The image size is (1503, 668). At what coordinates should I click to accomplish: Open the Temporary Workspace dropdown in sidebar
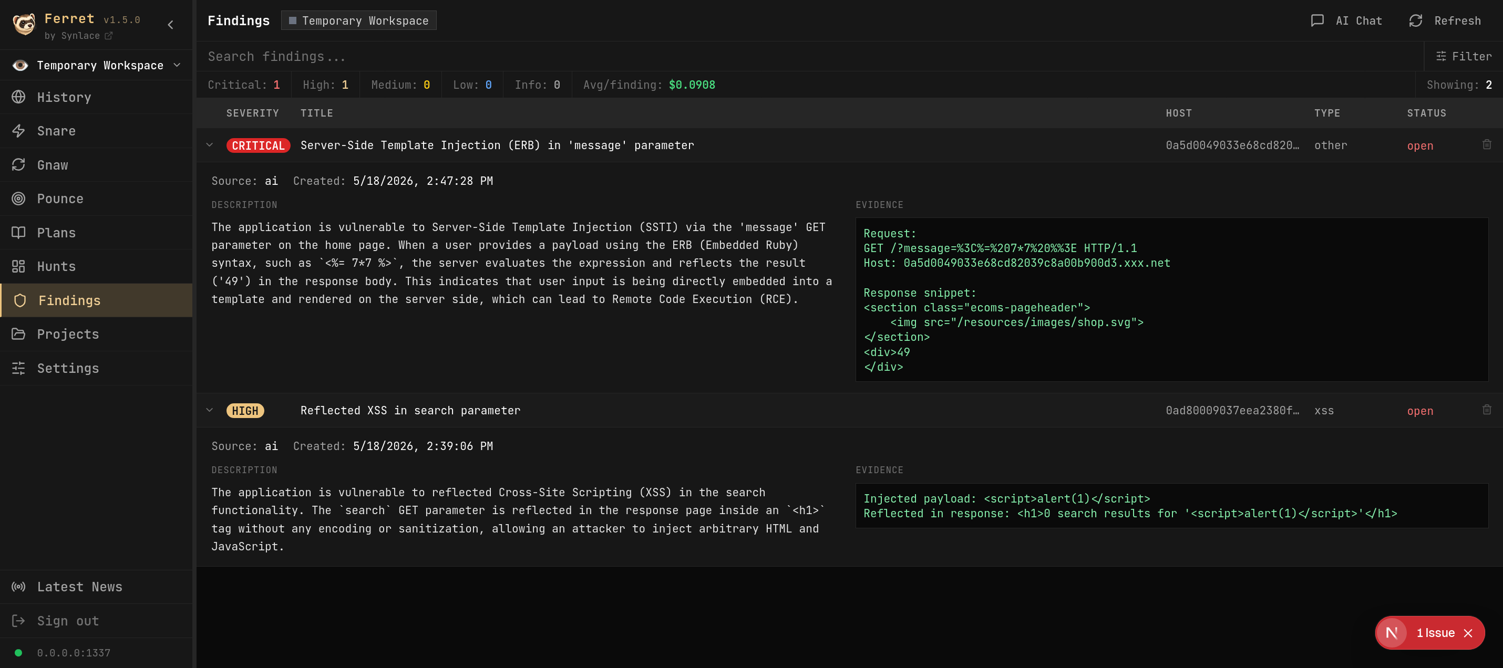(x=96, y=65)
